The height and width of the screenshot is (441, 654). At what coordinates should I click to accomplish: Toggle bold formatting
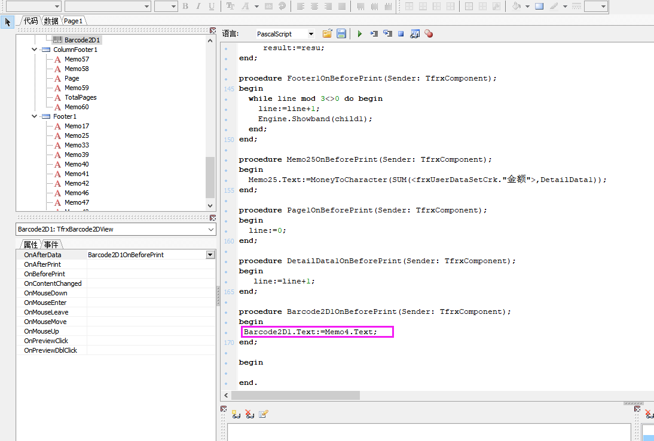185,6
